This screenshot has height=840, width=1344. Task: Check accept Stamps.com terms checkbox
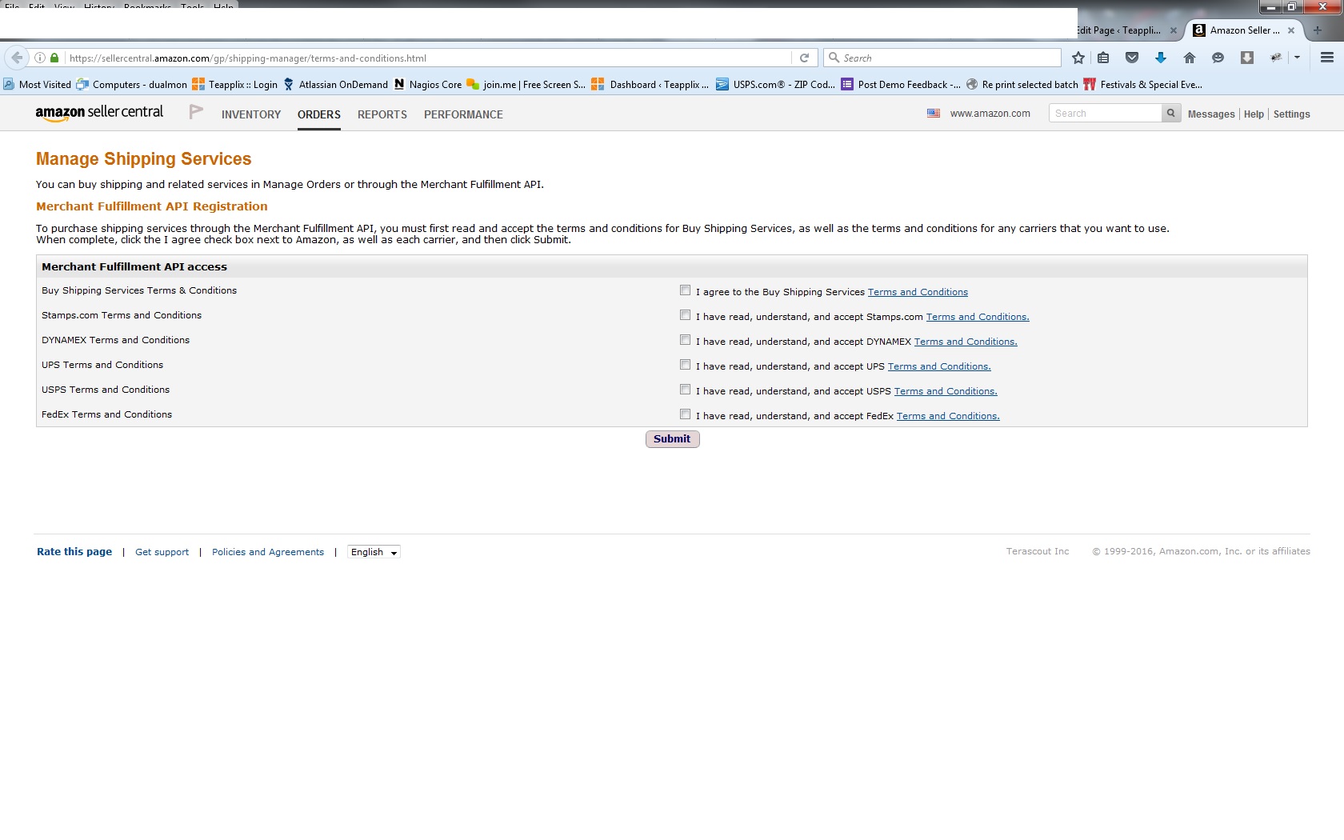(x=685, y=315)
